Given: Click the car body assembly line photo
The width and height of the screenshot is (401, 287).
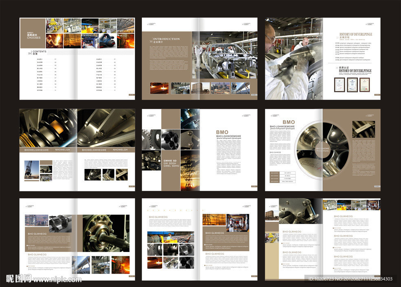Looking at the screenshot, I should pos(225,55).
